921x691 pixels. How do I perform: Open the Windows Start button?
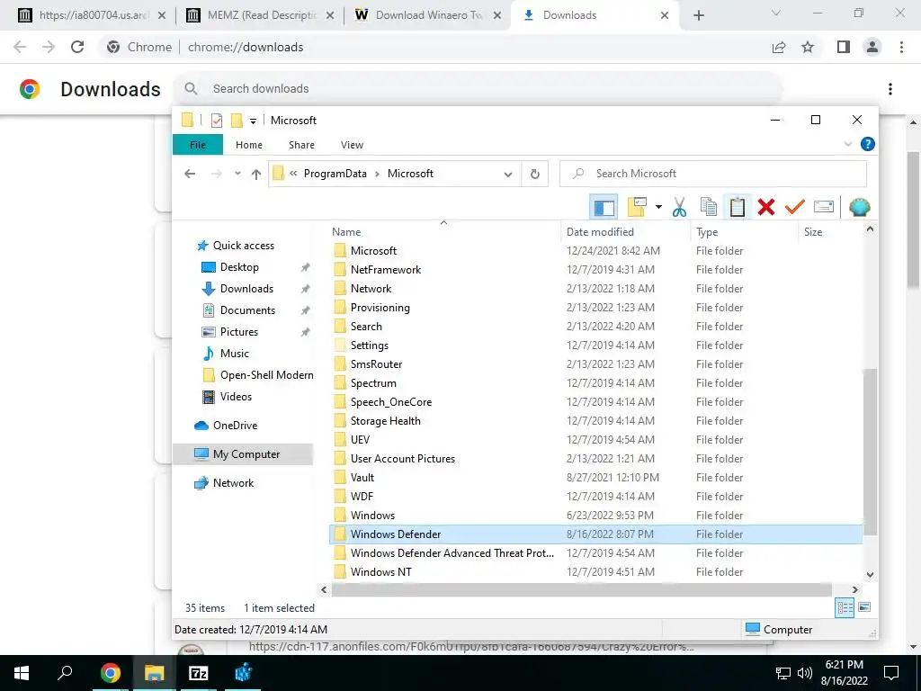22,673
